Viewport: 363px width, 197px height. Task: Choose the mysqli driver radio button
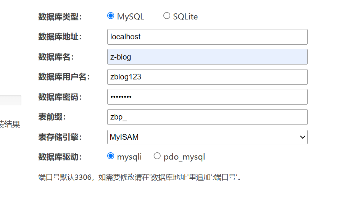tap(111, 156)
